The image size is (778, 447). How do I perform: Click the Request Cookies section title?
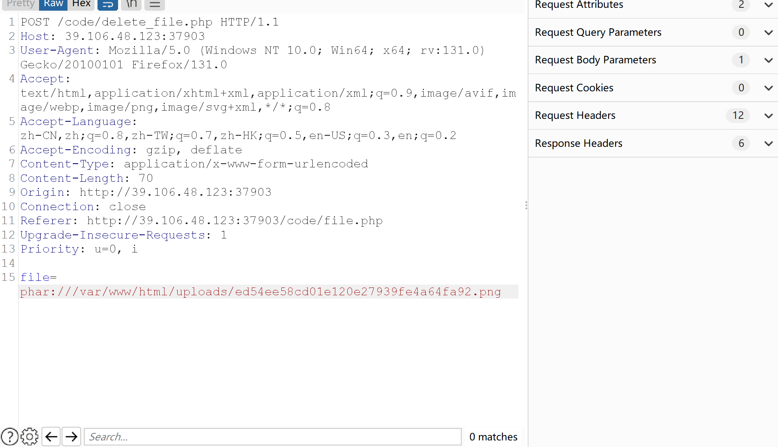(x=574, y=88)
